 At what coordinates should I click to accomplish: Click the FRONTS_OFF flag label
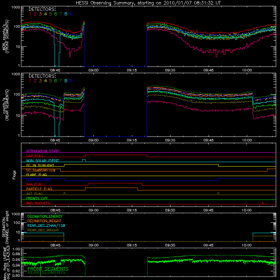tap(37, 198)
